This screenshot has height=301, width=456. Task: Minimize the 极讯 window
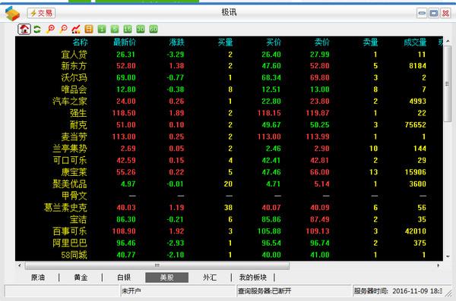coord(422,13)
